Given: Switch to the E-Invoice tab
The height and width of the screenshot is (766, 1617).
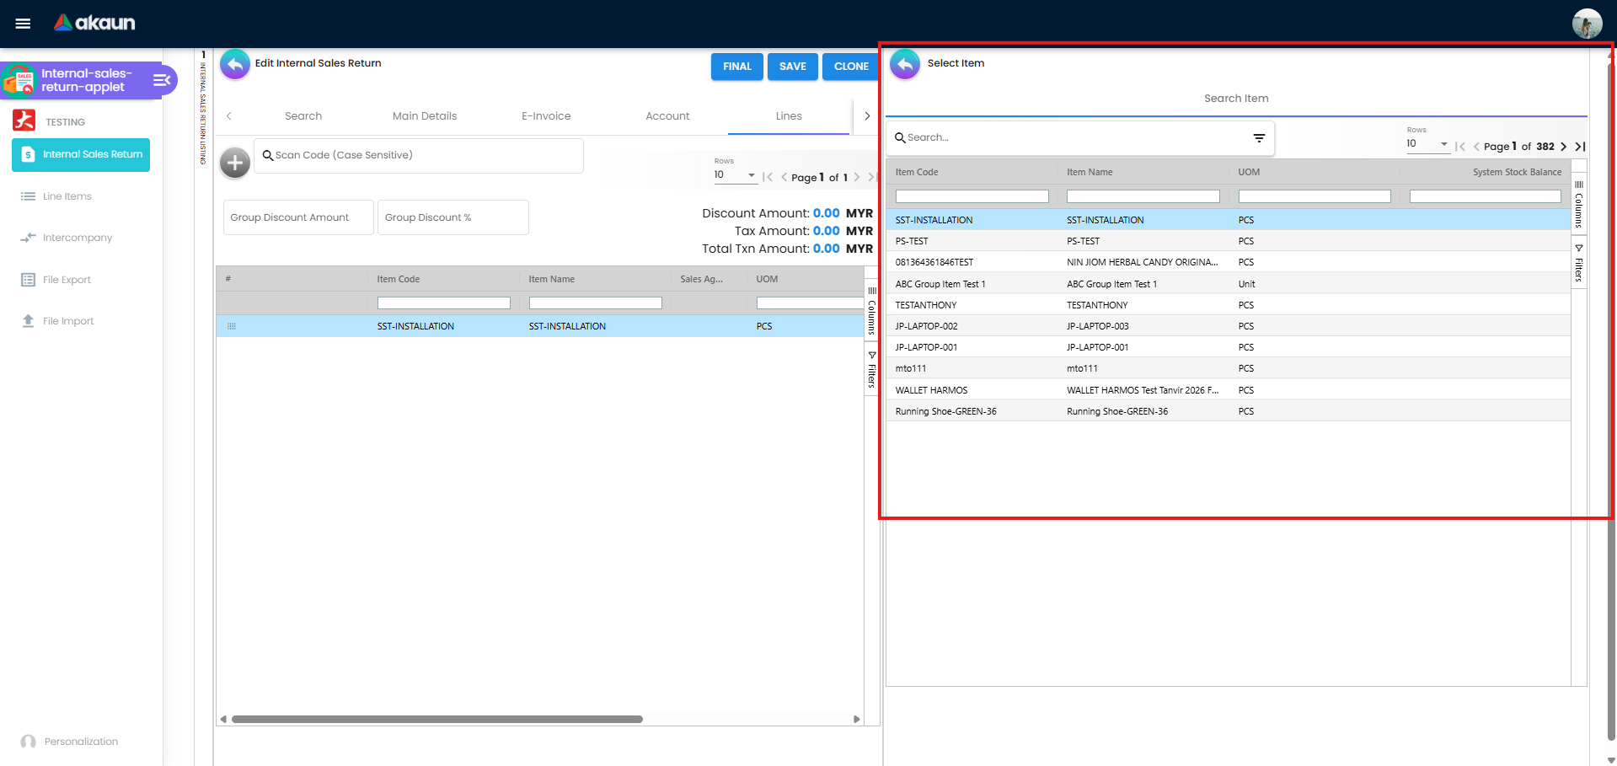Looking at the screenshot, I should pos(545,115).
